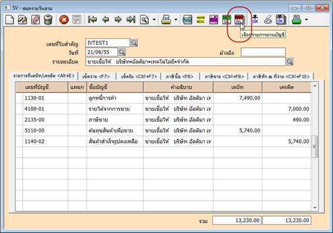Switch to the เช็คจ่าย <F7> tab
Viewport: 333px width, 233px height.
coord(96,76)
